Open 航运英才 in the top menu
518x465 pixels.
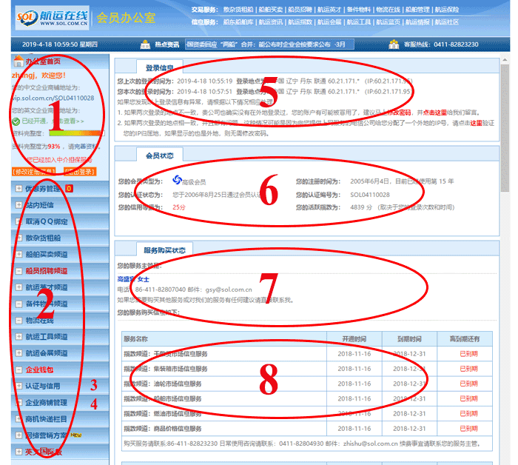[329, 10]
